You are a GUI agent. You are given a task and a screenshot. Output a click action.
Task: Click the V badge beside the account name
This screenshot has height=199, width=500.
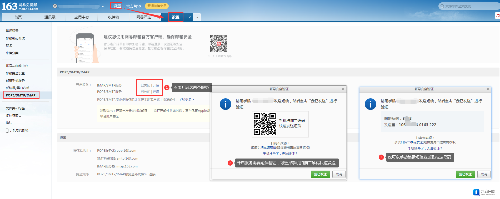click(55, 6)
